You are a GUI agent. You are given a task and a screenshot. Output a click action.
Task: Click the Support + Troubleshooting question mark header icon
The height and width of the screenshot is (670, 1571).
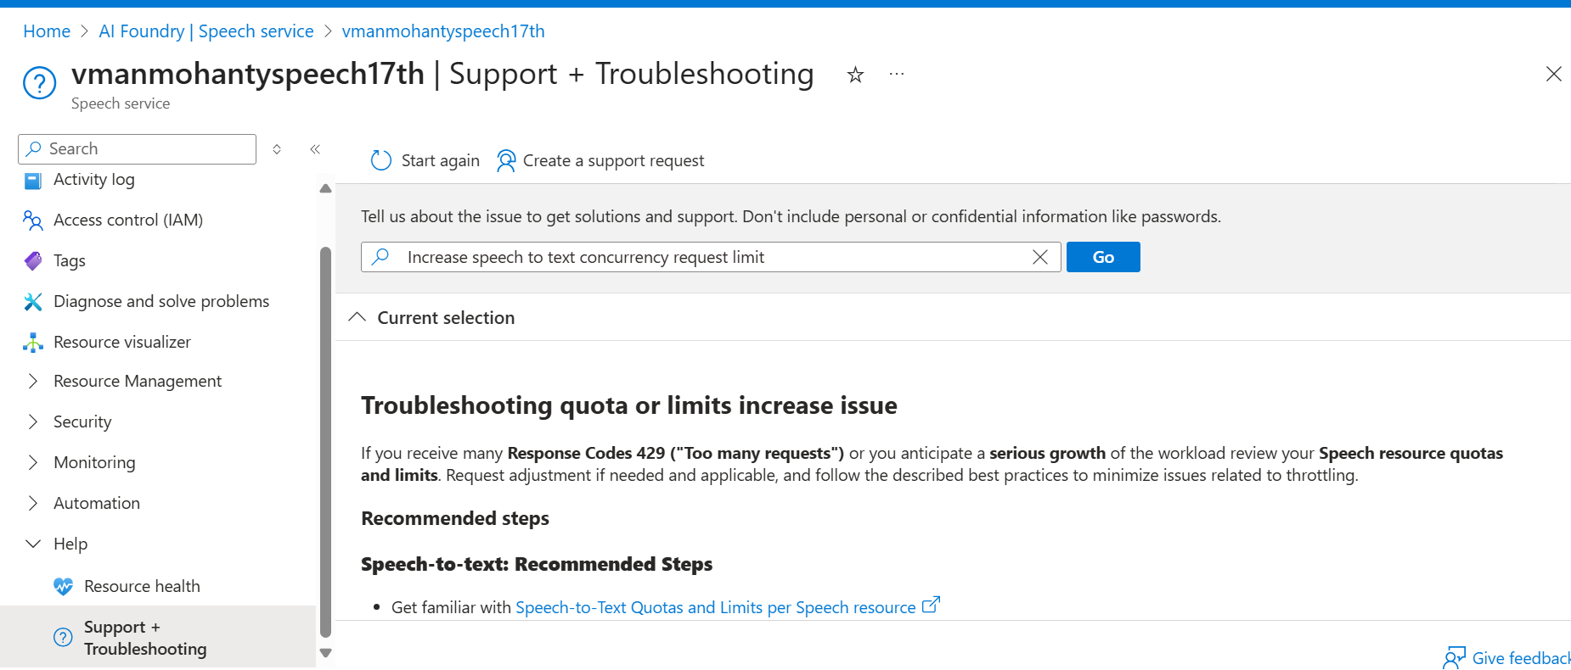point(40,83)
